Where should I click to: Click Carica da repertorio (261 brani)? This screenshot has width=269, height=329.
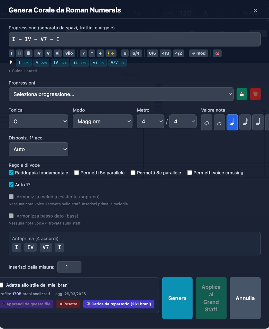[x=119, y=304]
